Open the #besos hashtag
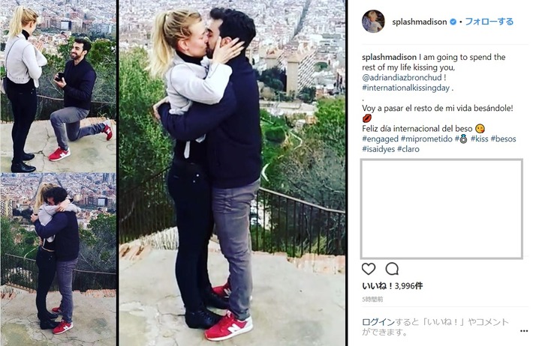 504,139
